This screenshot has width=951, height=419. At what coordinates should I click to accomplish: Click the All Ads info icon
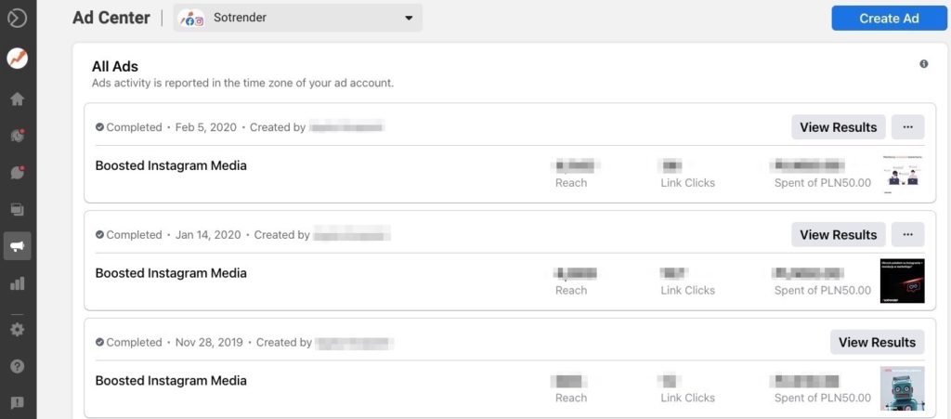[x=923, y=64]
